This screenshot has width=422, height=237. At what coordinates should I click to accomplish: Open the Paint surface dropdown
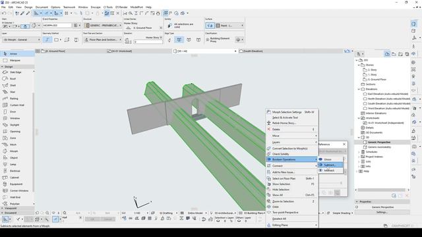pyautogui.click(x=229, y=26)
